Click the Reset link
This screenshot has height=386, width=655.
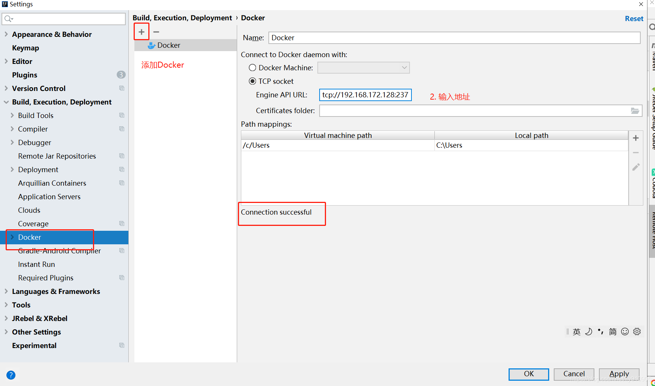(634, 18)
